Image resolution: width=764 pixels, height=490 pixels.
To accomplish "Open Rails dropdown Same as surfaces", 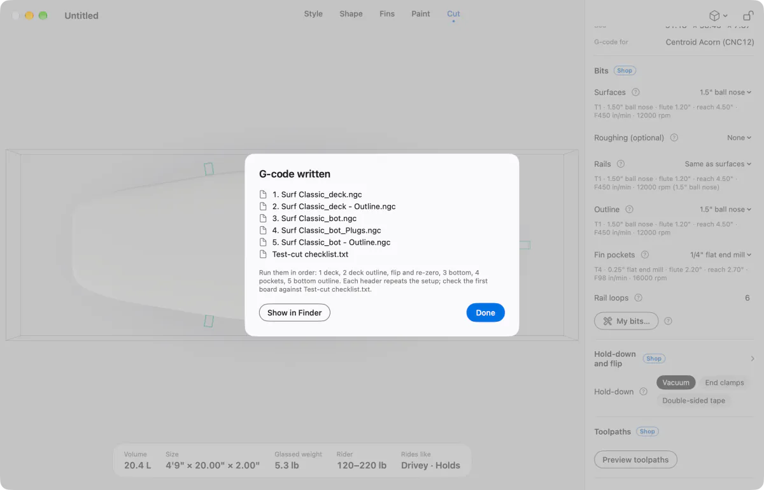I will click(718, 164).
